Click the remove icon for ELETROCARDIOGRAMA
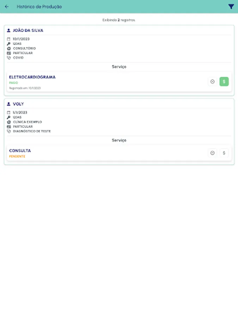 (212, 82)
